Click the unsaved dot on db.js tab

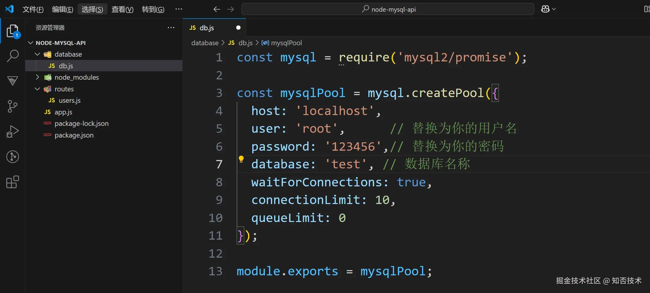238,28
